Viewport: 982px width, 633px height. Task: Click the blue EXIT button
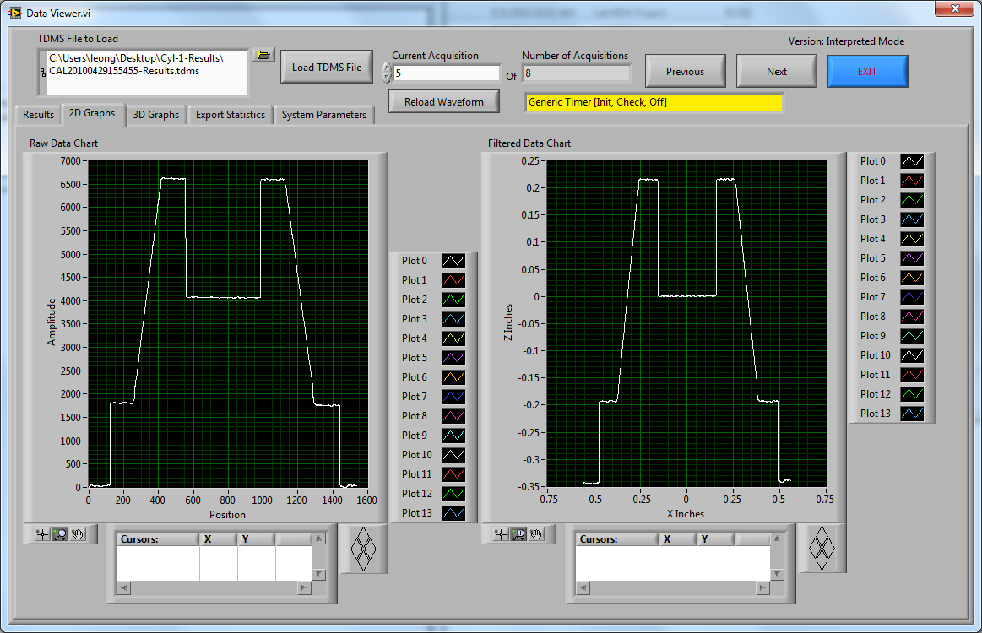pyautogui.click(x=867, y=72)
